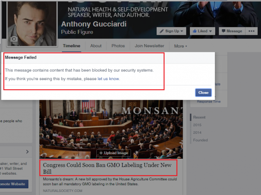Expand the More tab menu
Viewport: 261px width, 195px height.
click(180, 46)
